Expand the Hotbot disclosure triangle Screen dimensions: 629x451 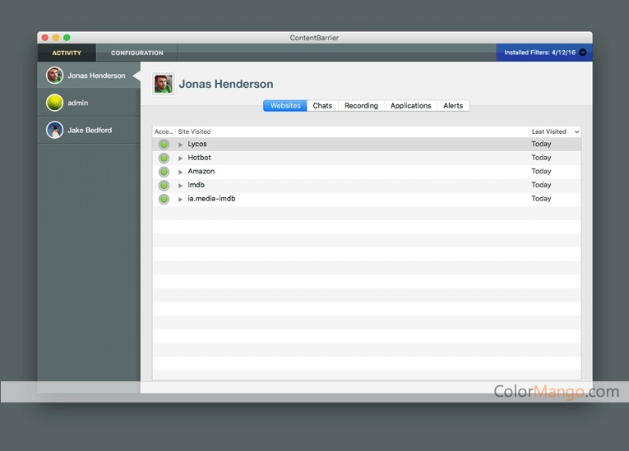click(x=181, y=158)
